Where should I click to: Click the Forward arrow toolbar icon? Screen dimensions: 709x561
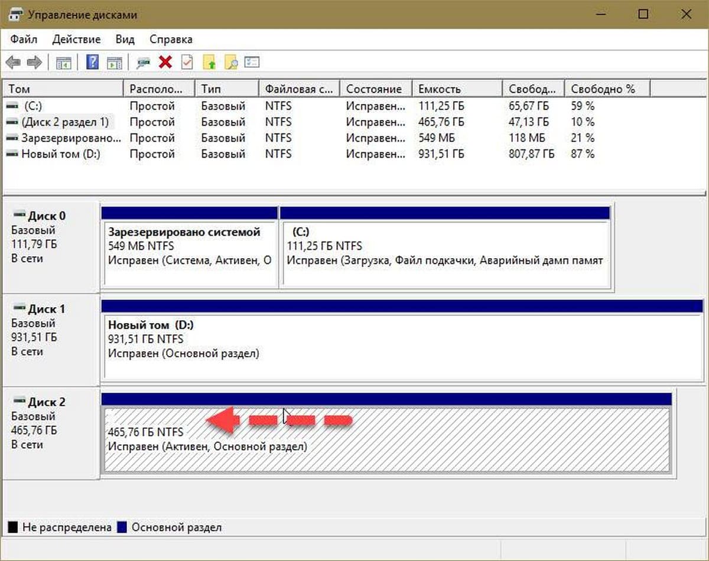click(x=34, y=63)
